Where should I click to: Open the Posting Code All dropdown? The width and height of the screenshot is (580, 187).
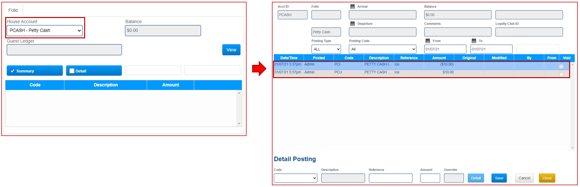(x=383, y=49)
